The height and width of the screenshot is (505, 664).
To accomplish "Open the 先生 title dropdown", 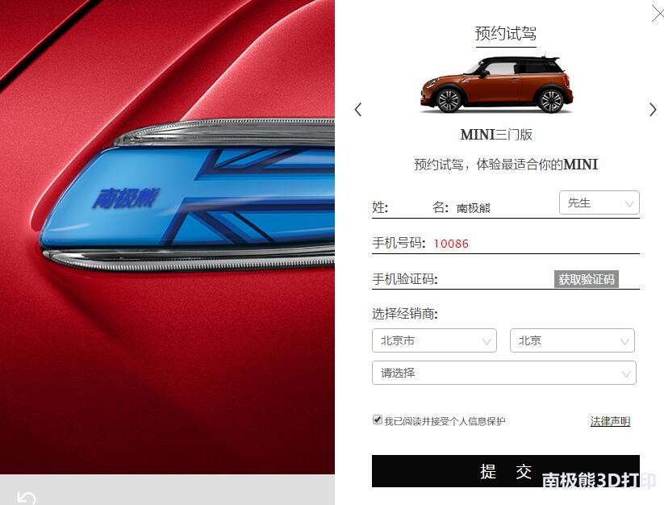I will (599, 202).
